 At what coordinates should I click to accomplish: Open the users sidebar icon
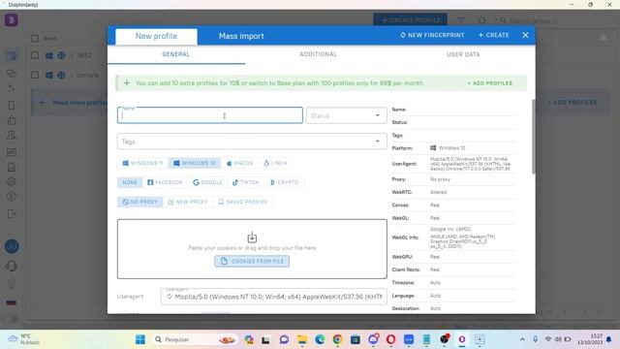[12, 136]
